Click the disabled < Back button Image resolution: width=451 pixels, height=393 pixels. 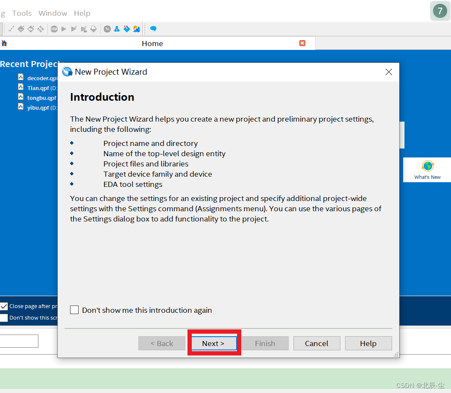click(161, 344)
